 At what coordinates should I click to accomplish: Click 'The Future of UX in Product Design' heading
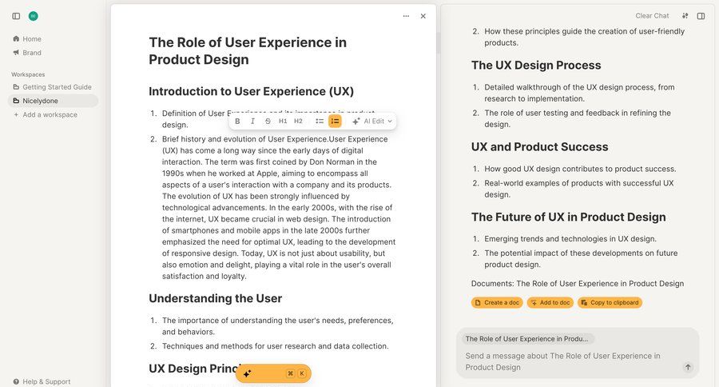coord(569,217)
